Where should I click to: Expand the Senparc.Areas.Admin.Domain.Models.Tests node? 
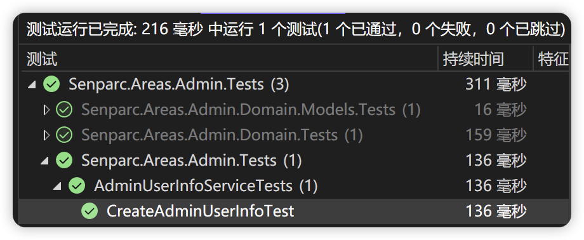click(x=46, y=110)
